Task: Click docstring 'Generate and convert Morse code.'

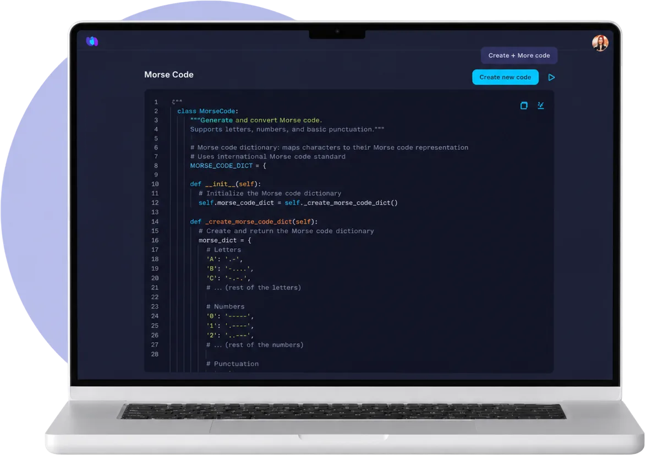Action: (256, 120)
